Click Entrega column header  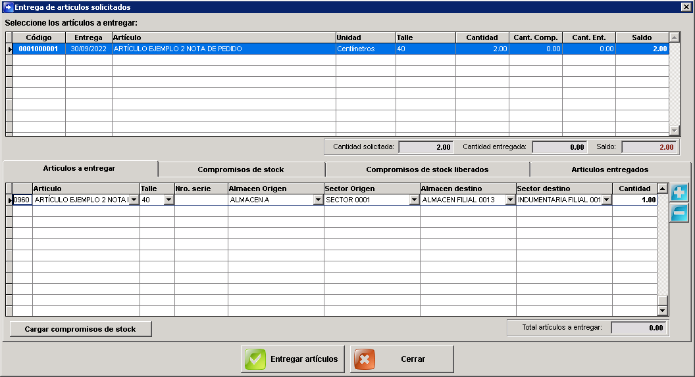89,37
